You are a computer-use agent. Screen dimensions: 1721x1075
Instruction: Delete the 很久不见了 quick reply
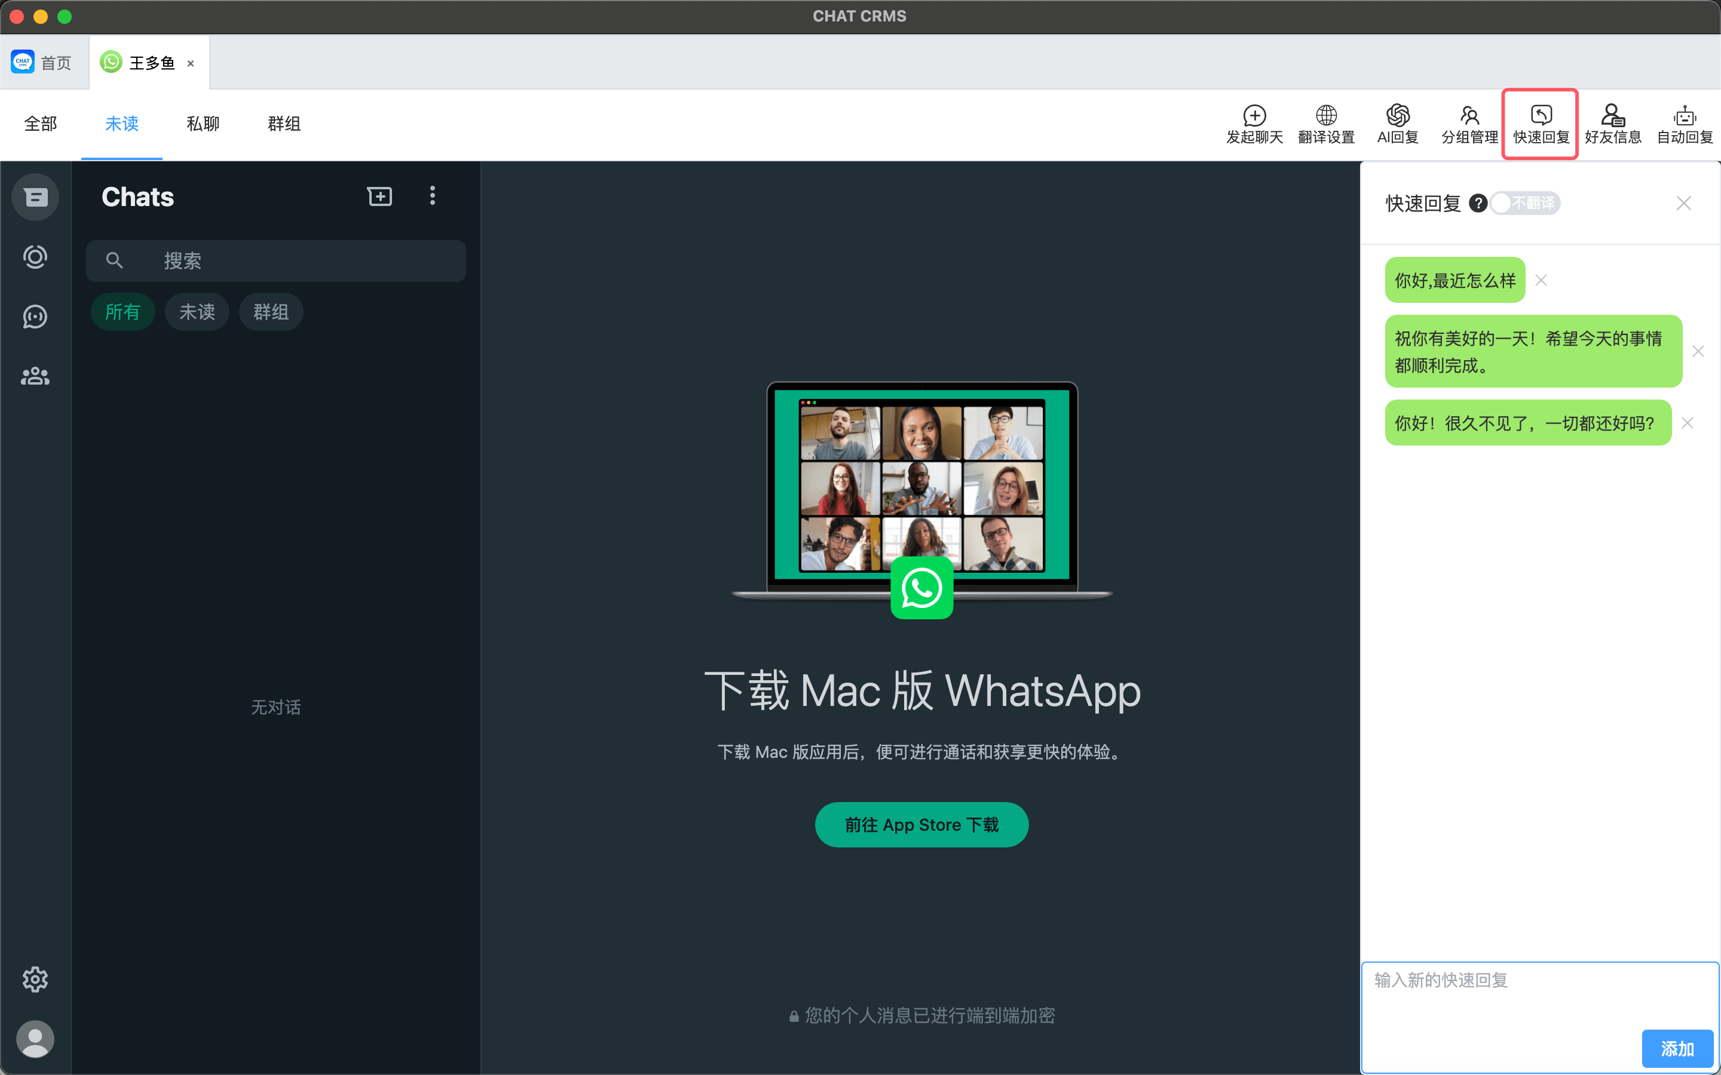pyautogui.click(x=1688, y=423)
